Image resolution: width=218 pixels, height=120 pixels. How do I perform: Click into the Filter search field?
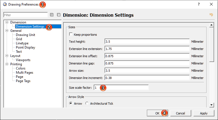tap(25, 15)
